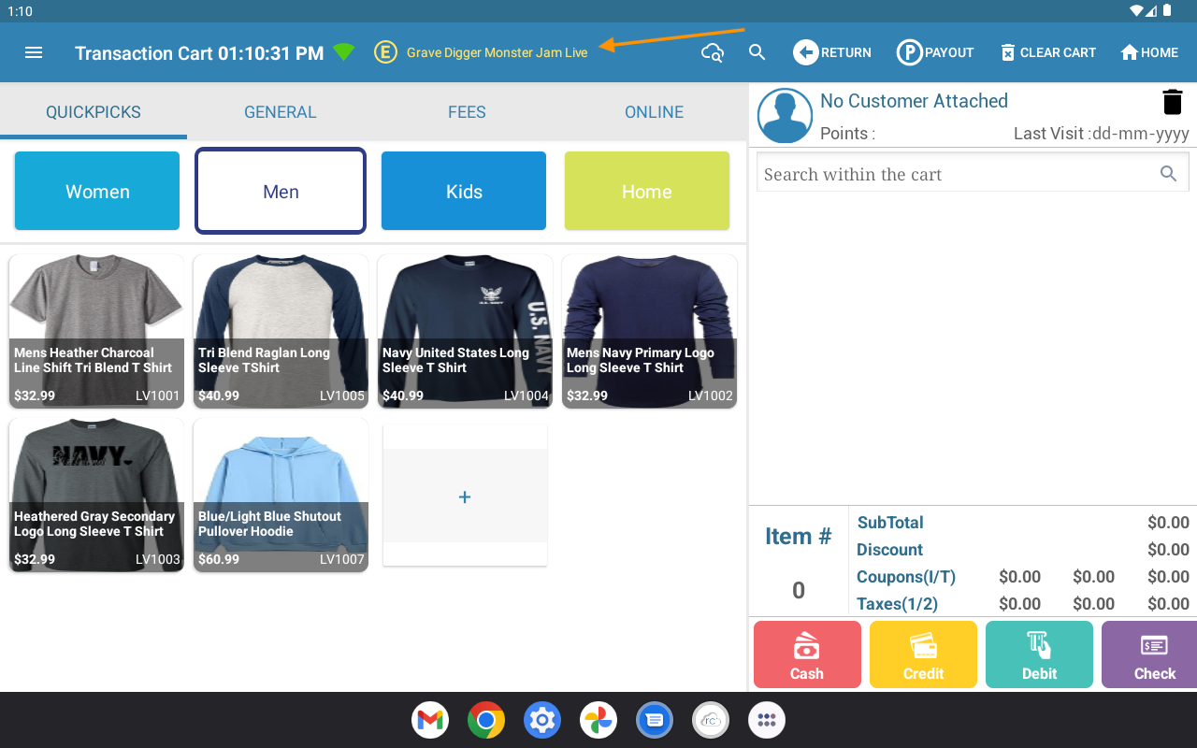Add Heathered Gray Secondary Logo Long Sleeve Shirt

click(x=96, y=496)
